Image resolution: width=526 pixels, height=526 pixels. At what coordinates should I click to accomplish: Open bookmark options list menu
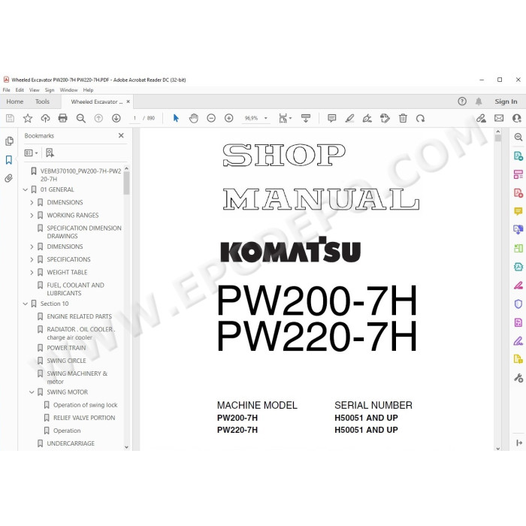tap(31, 153)
